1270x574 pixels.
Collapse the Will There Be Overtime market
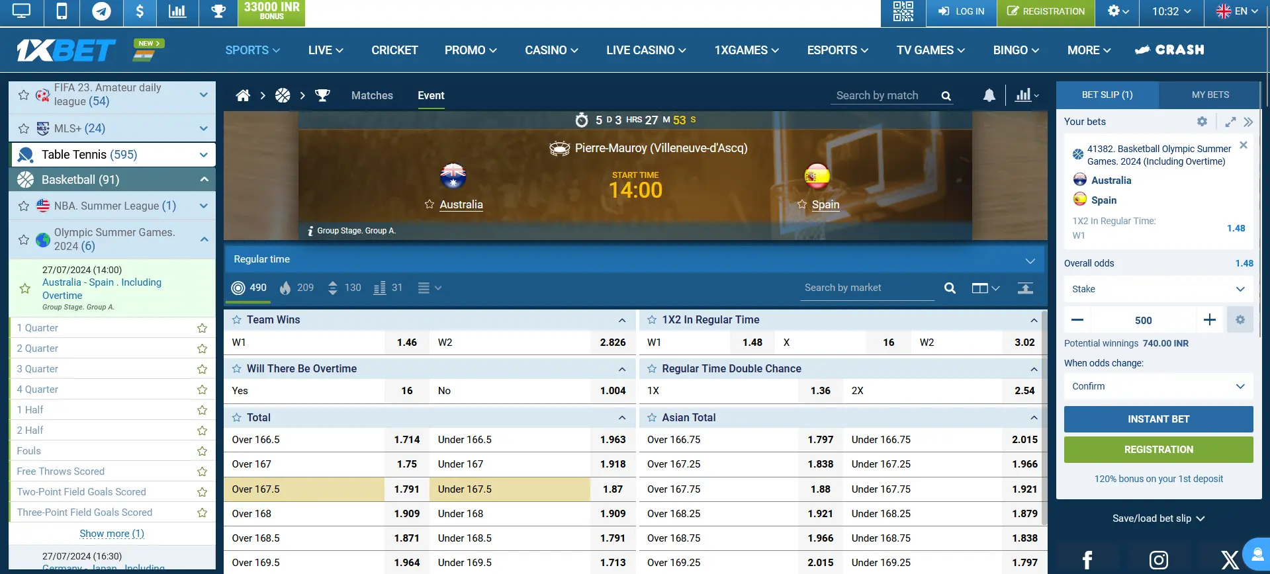click(x=622, y=369)
